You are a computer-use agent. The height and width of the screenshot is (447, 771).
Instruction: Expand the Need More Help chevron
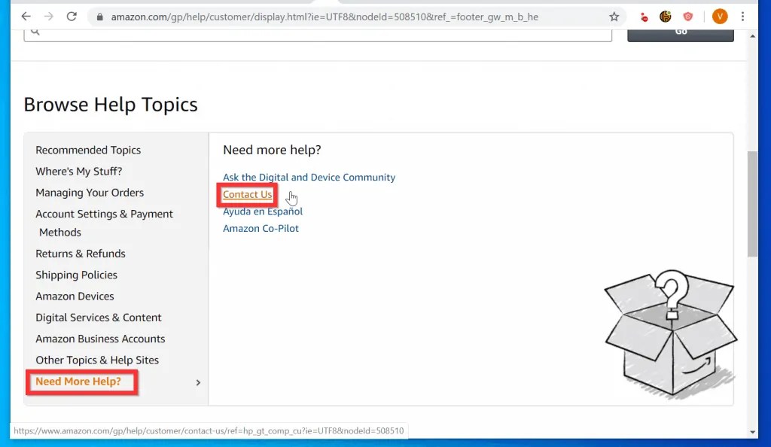tap(198, 382)
